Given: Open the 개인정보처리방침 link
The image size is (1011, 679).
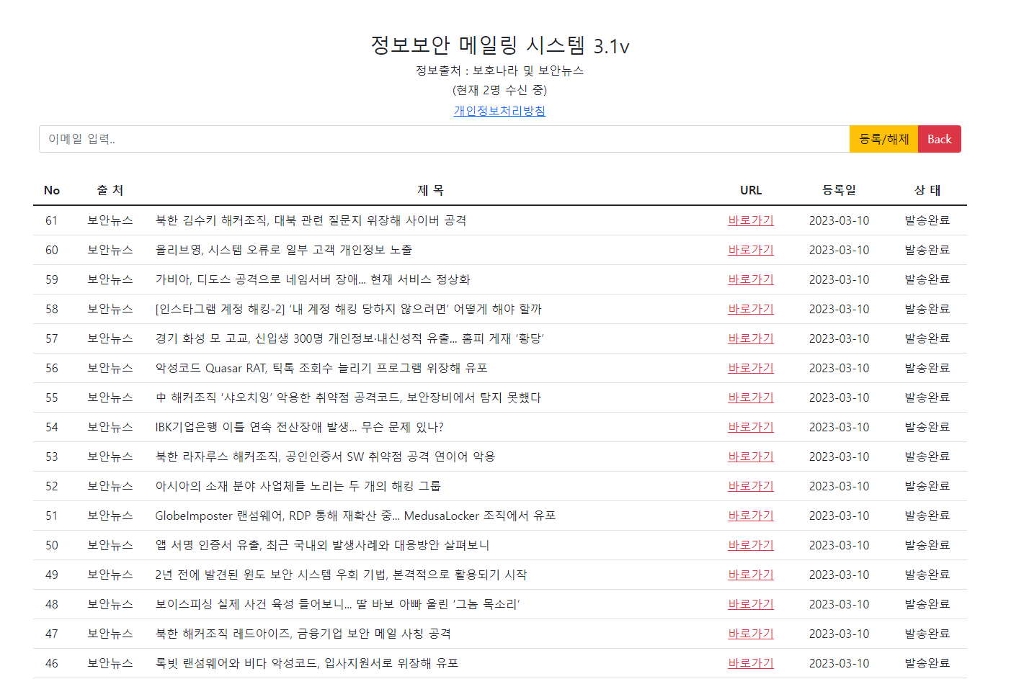Looking at the screenshot, I should point(499,111).
